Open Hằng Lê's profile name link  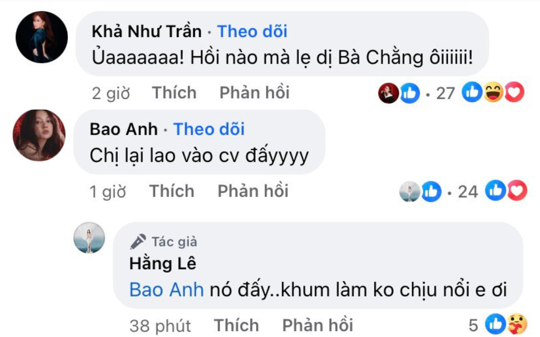[163, 264]
